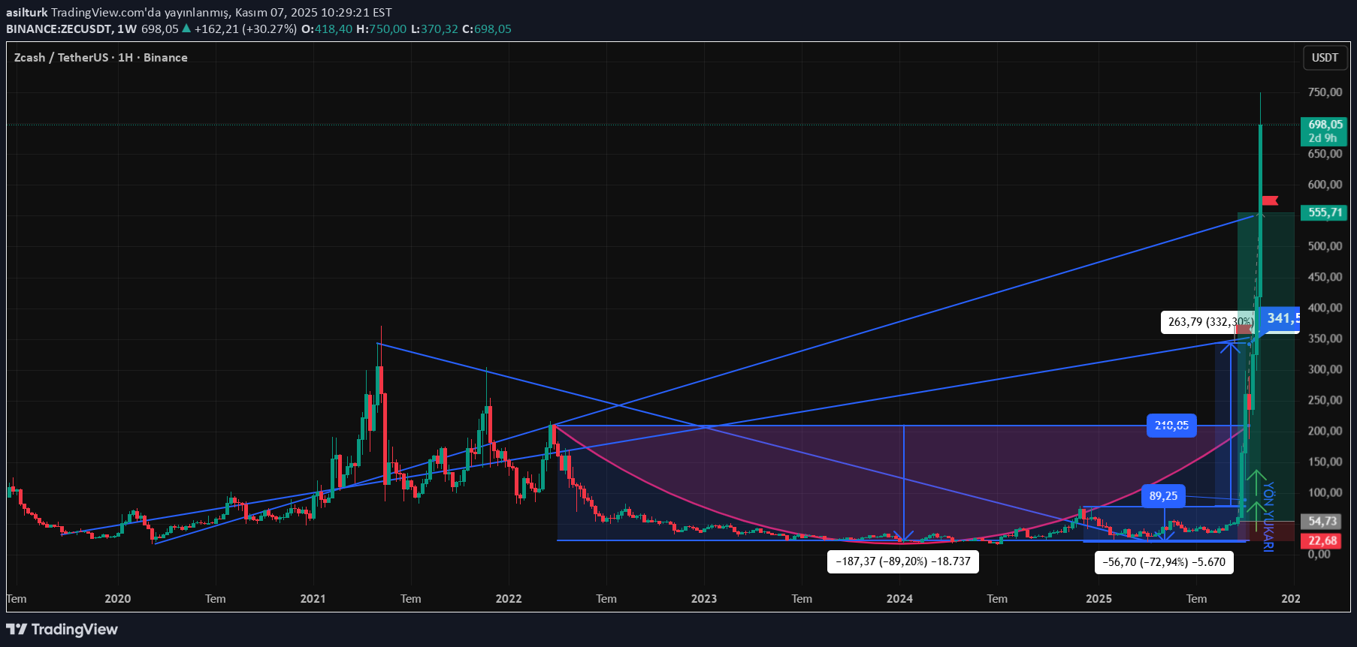
Task: Click the current price 698,05 axis label
Action: (1325, 125)
